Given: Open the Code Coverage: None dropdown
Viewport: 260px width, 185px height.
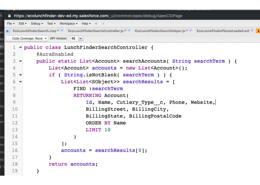Looking at the screenshot, I should pos(27,39).
